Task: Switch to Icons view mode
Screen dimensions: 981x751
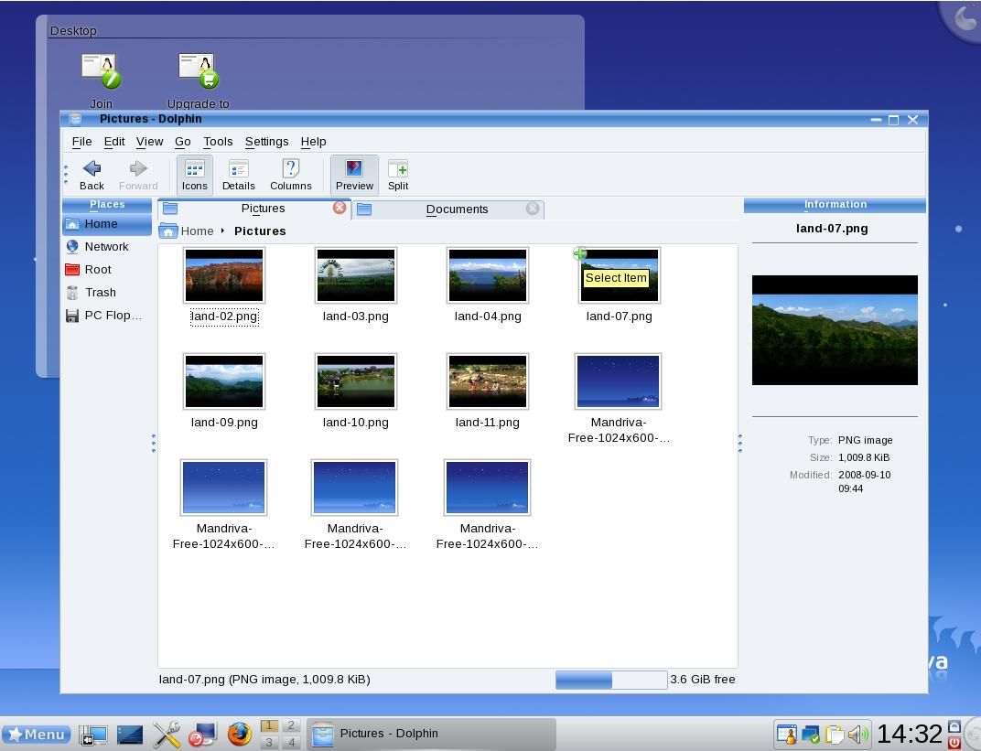Action: pos(194,174)
